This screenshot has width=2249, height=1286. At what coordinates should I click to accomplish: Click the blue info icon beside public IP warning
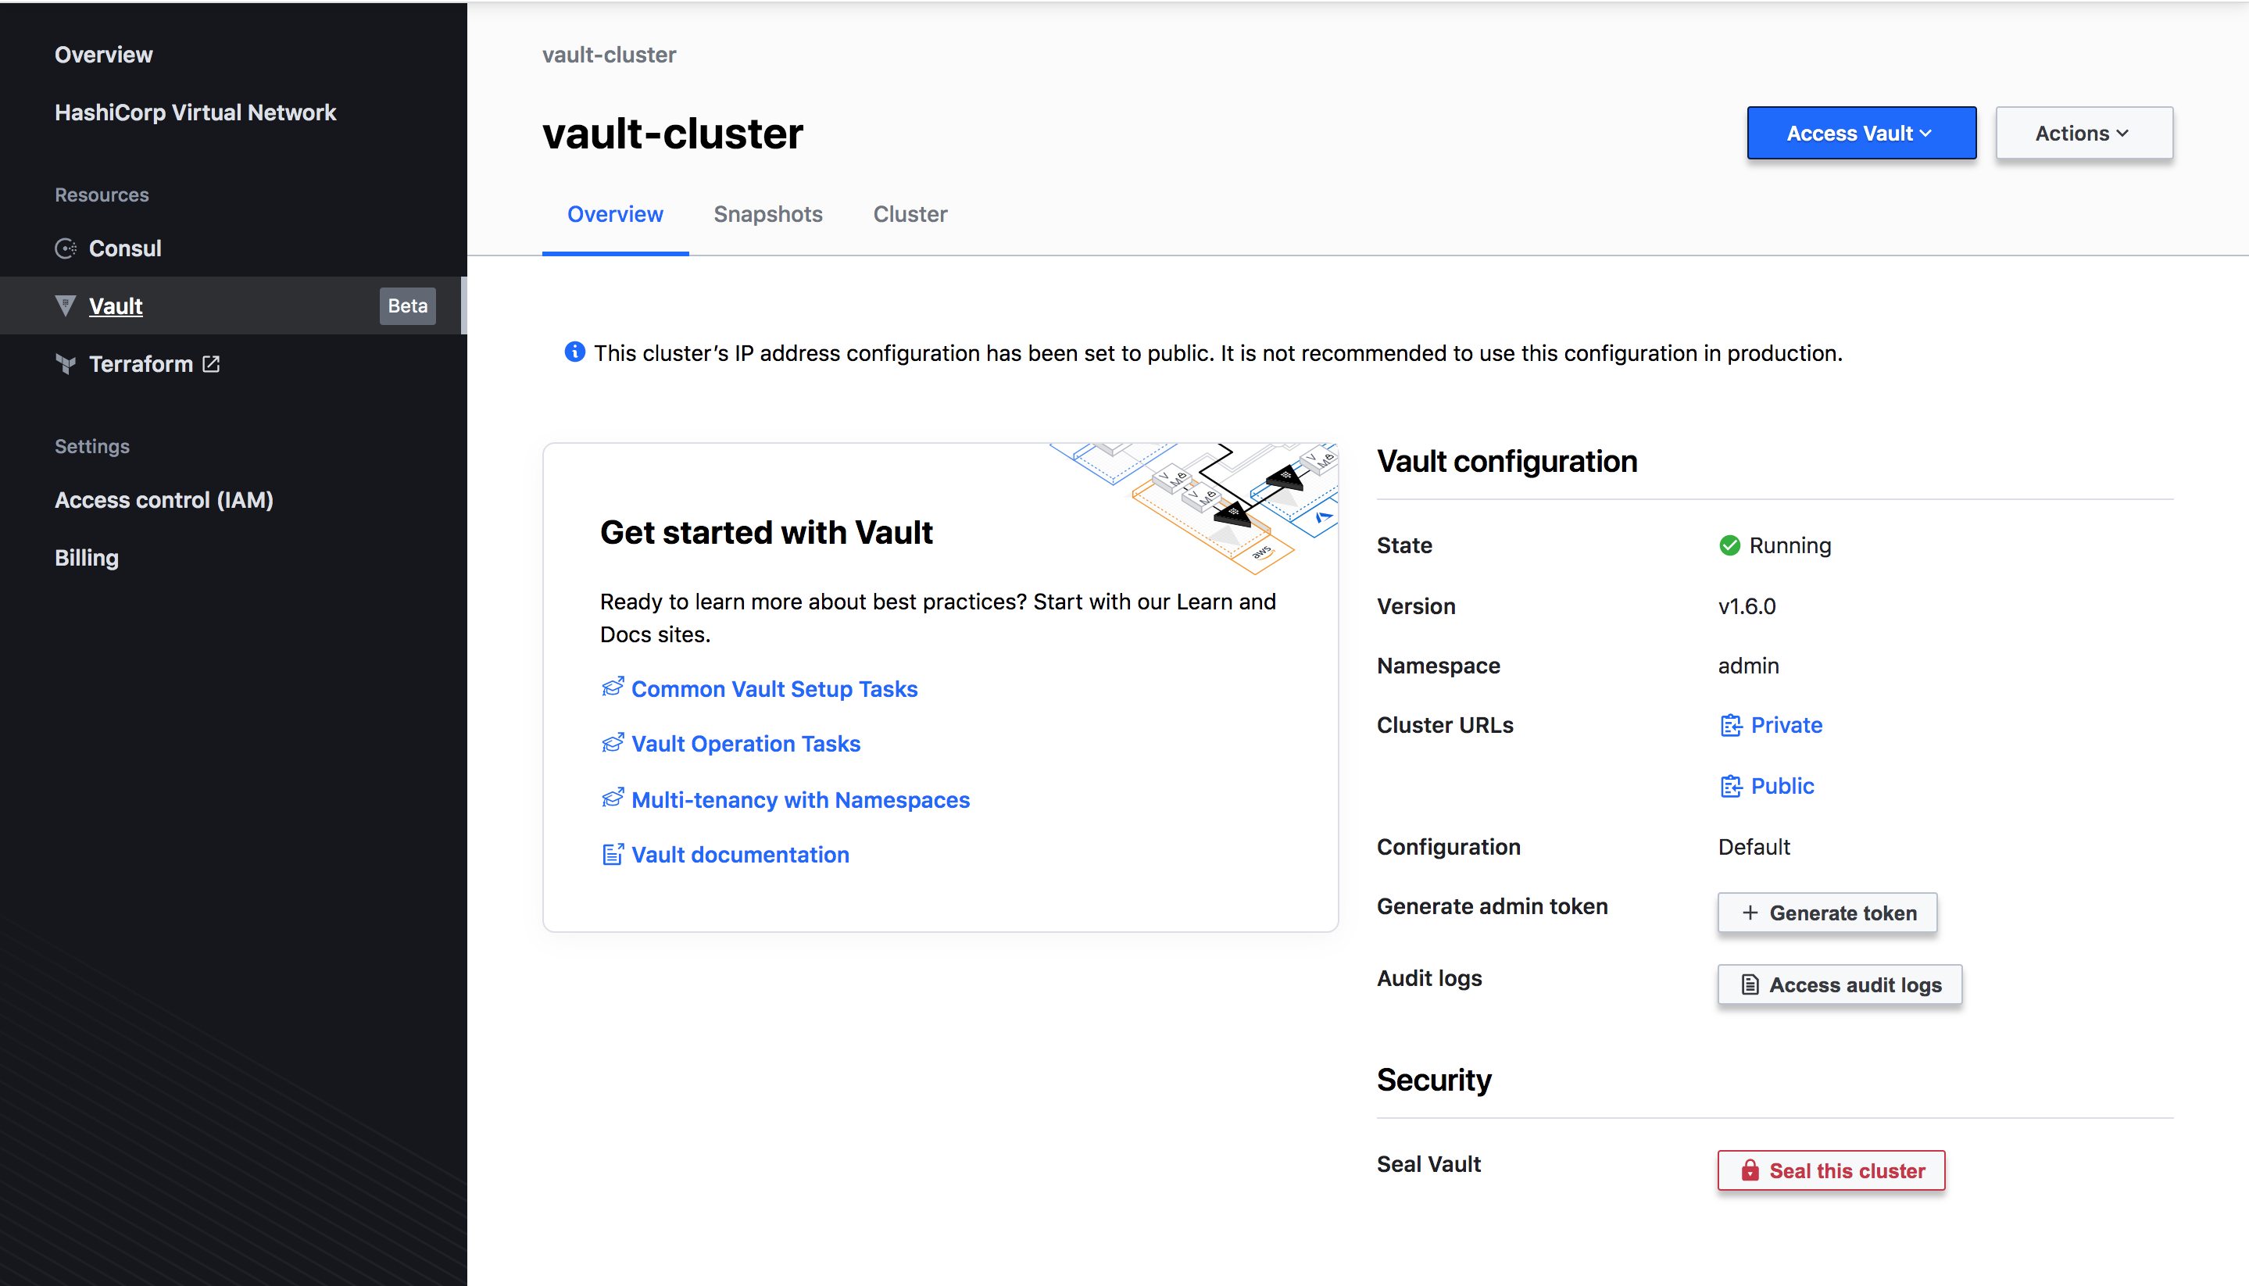point(574,352)
